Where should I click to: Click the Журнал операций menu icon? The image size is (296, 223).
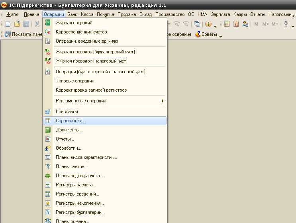[x=48, y=23]
